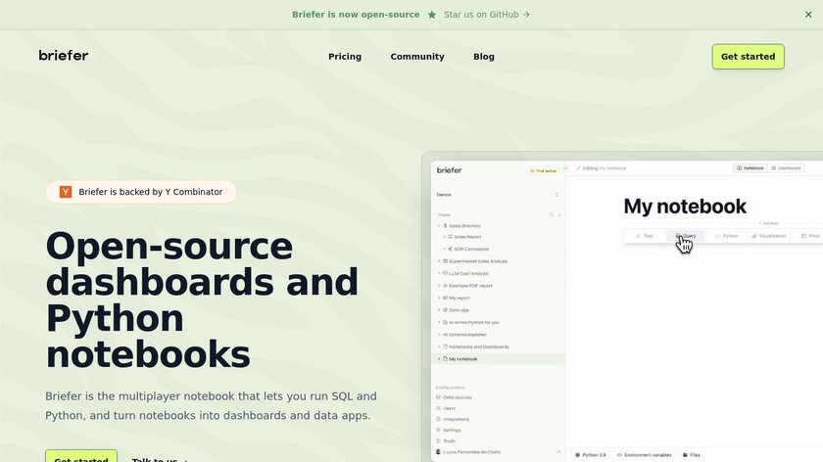Viewport: 823px width, 462px height.
Task: Switch to the Dashboard tab in the preview
Action: click(x=786, y=168)
